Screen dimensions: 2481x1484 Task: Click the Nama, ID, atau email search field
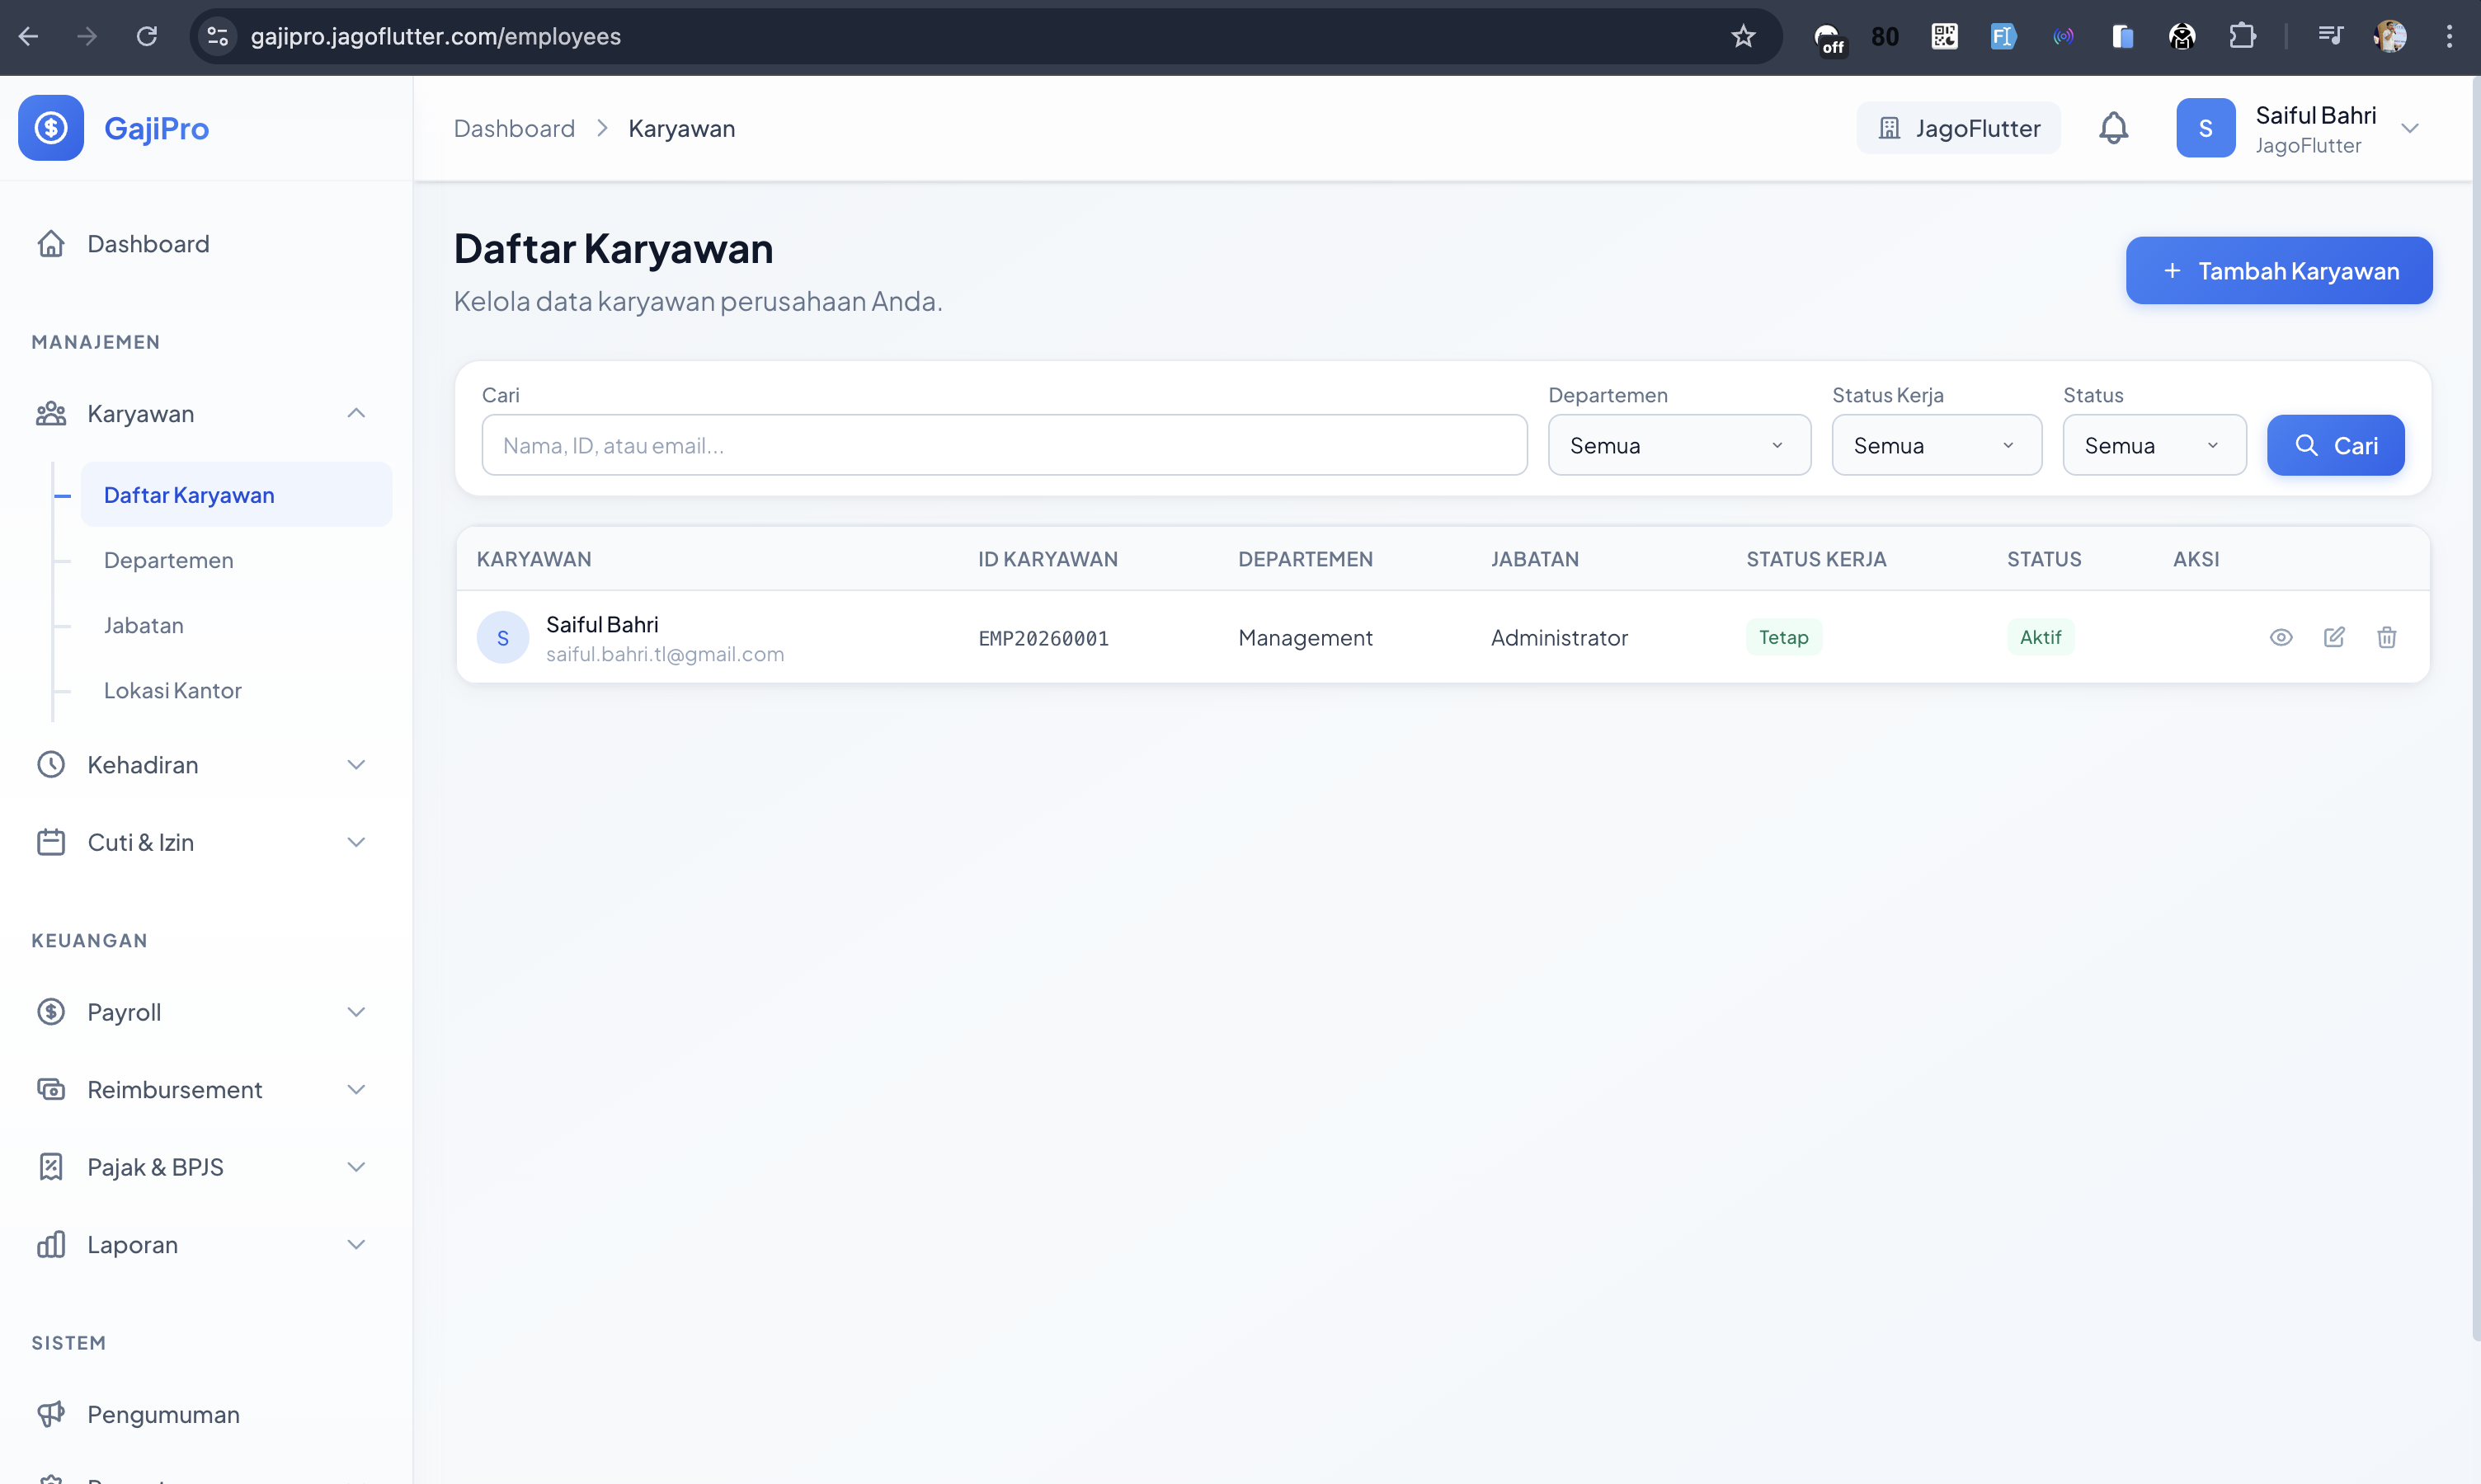[x=1005, y=445]
